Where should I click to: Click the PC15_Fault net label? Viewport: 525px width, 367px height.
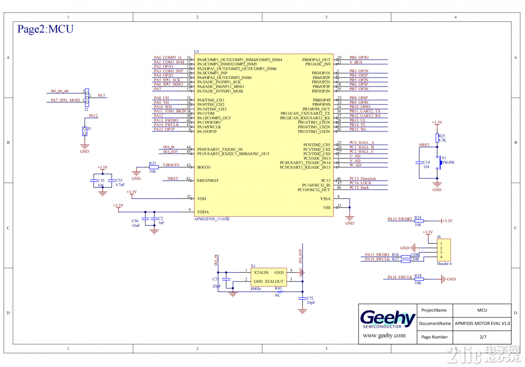[x=359, y=188]
